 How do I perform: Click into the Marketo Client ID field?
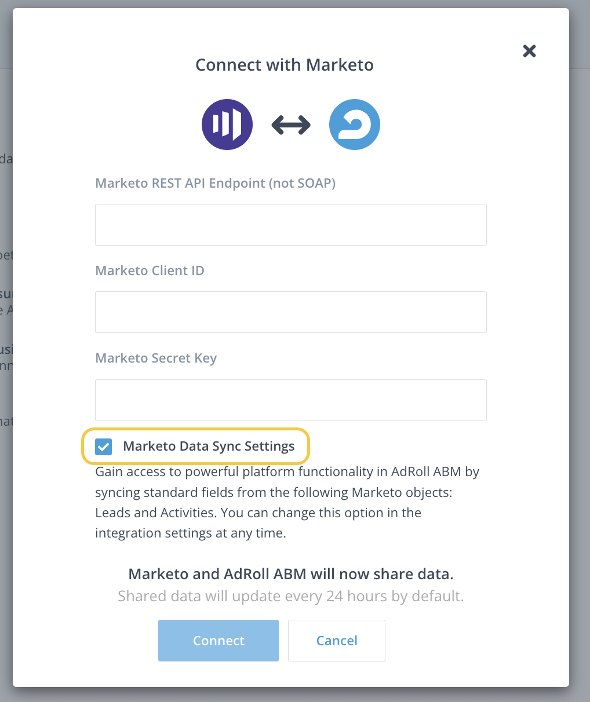click(x=290, y=312)
